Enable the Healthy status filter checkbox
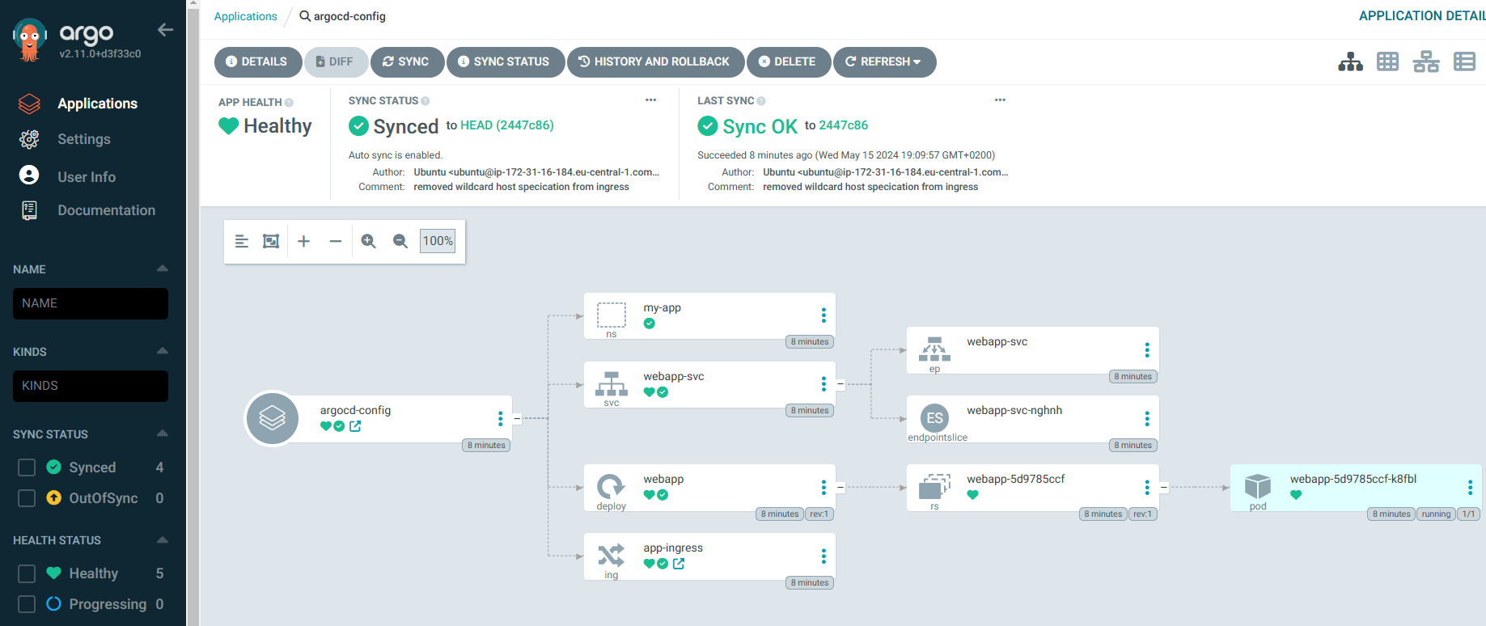1486x626 pixels. click(27, 573)
